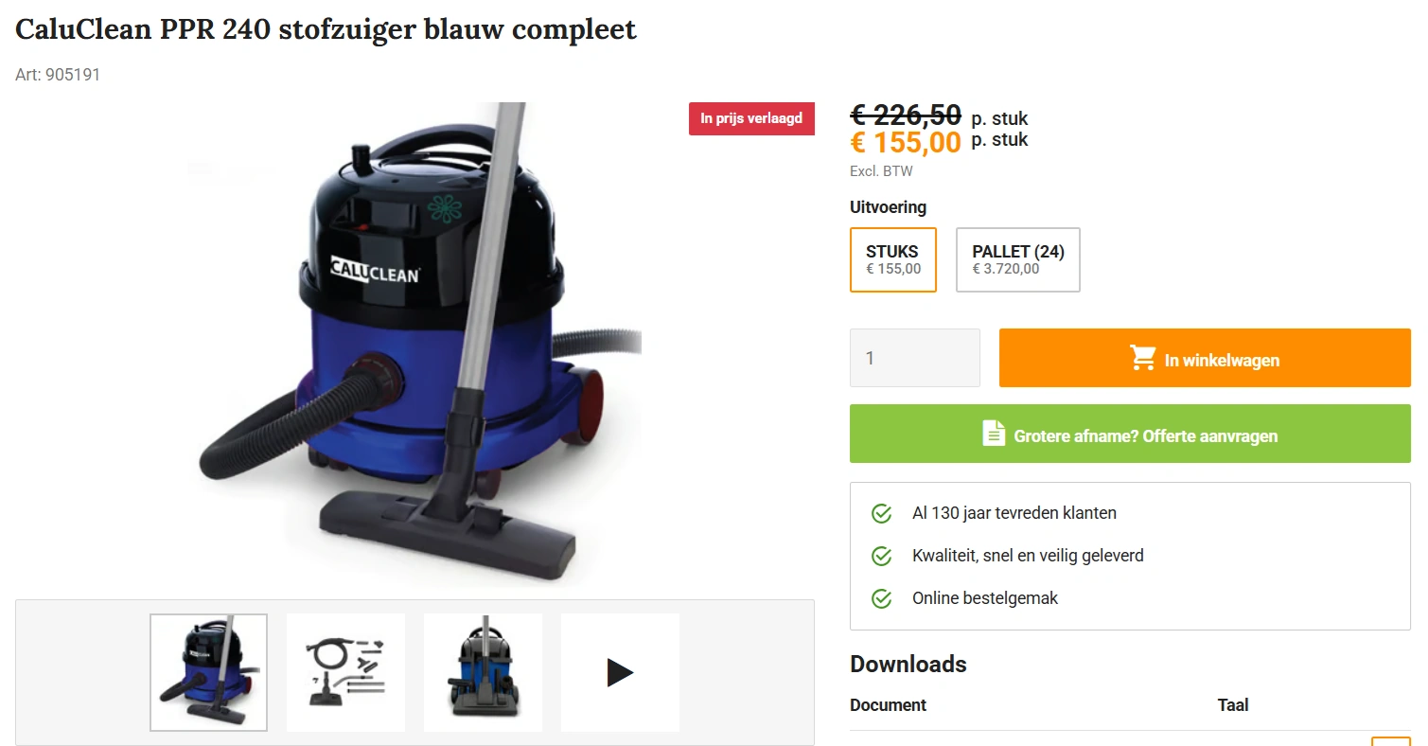This screenshot has width=1428, height=746.
Task: Click the orange outlined download button at bottom right
Action: pyautogui.click(x=1390, y=741)
